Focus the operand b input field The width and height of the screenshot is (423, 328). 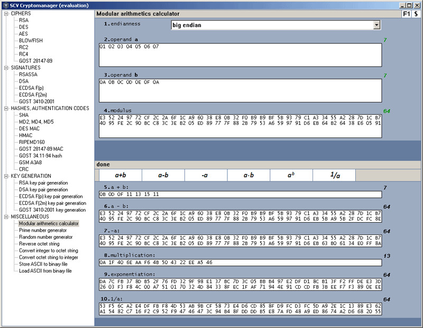tap(241, 90)
